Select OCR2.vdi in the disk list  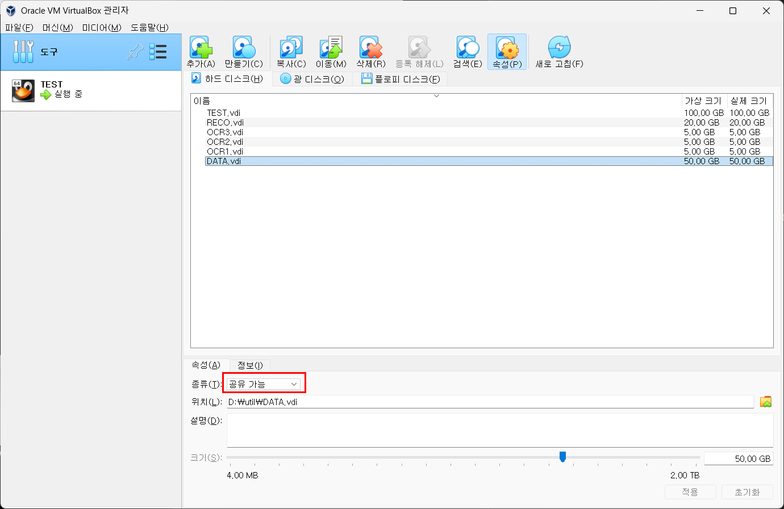[x=224, y=142]
